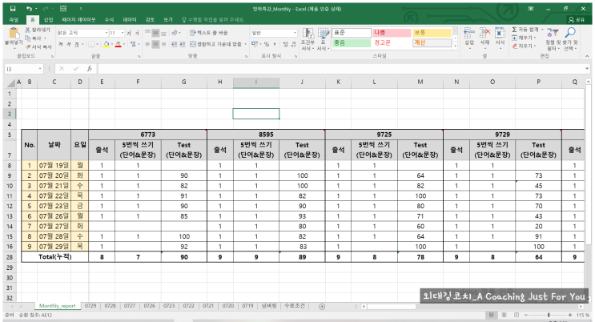
Task: Click the Paste (붙여넣기) clipboard icon
Action: click(14, 34)
